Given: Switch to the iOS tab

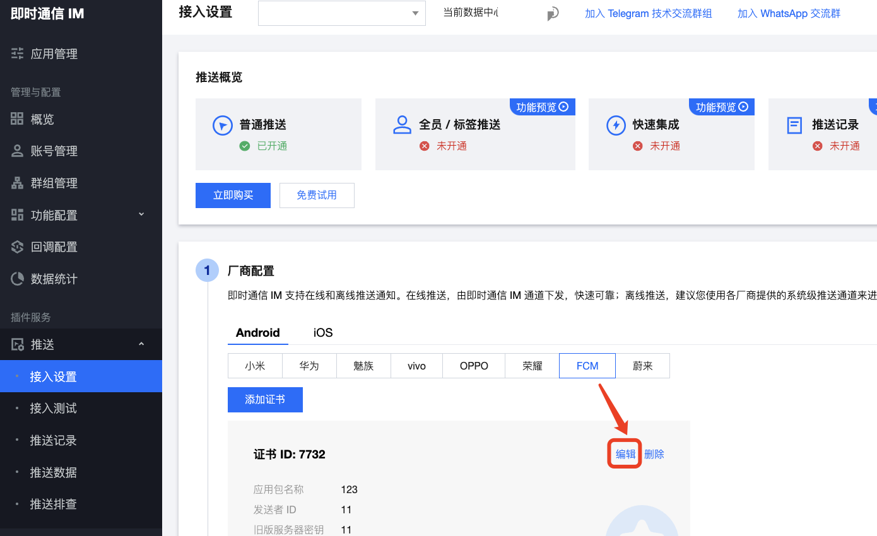Looking at the screenshot, I should click(x=323, y=332).
